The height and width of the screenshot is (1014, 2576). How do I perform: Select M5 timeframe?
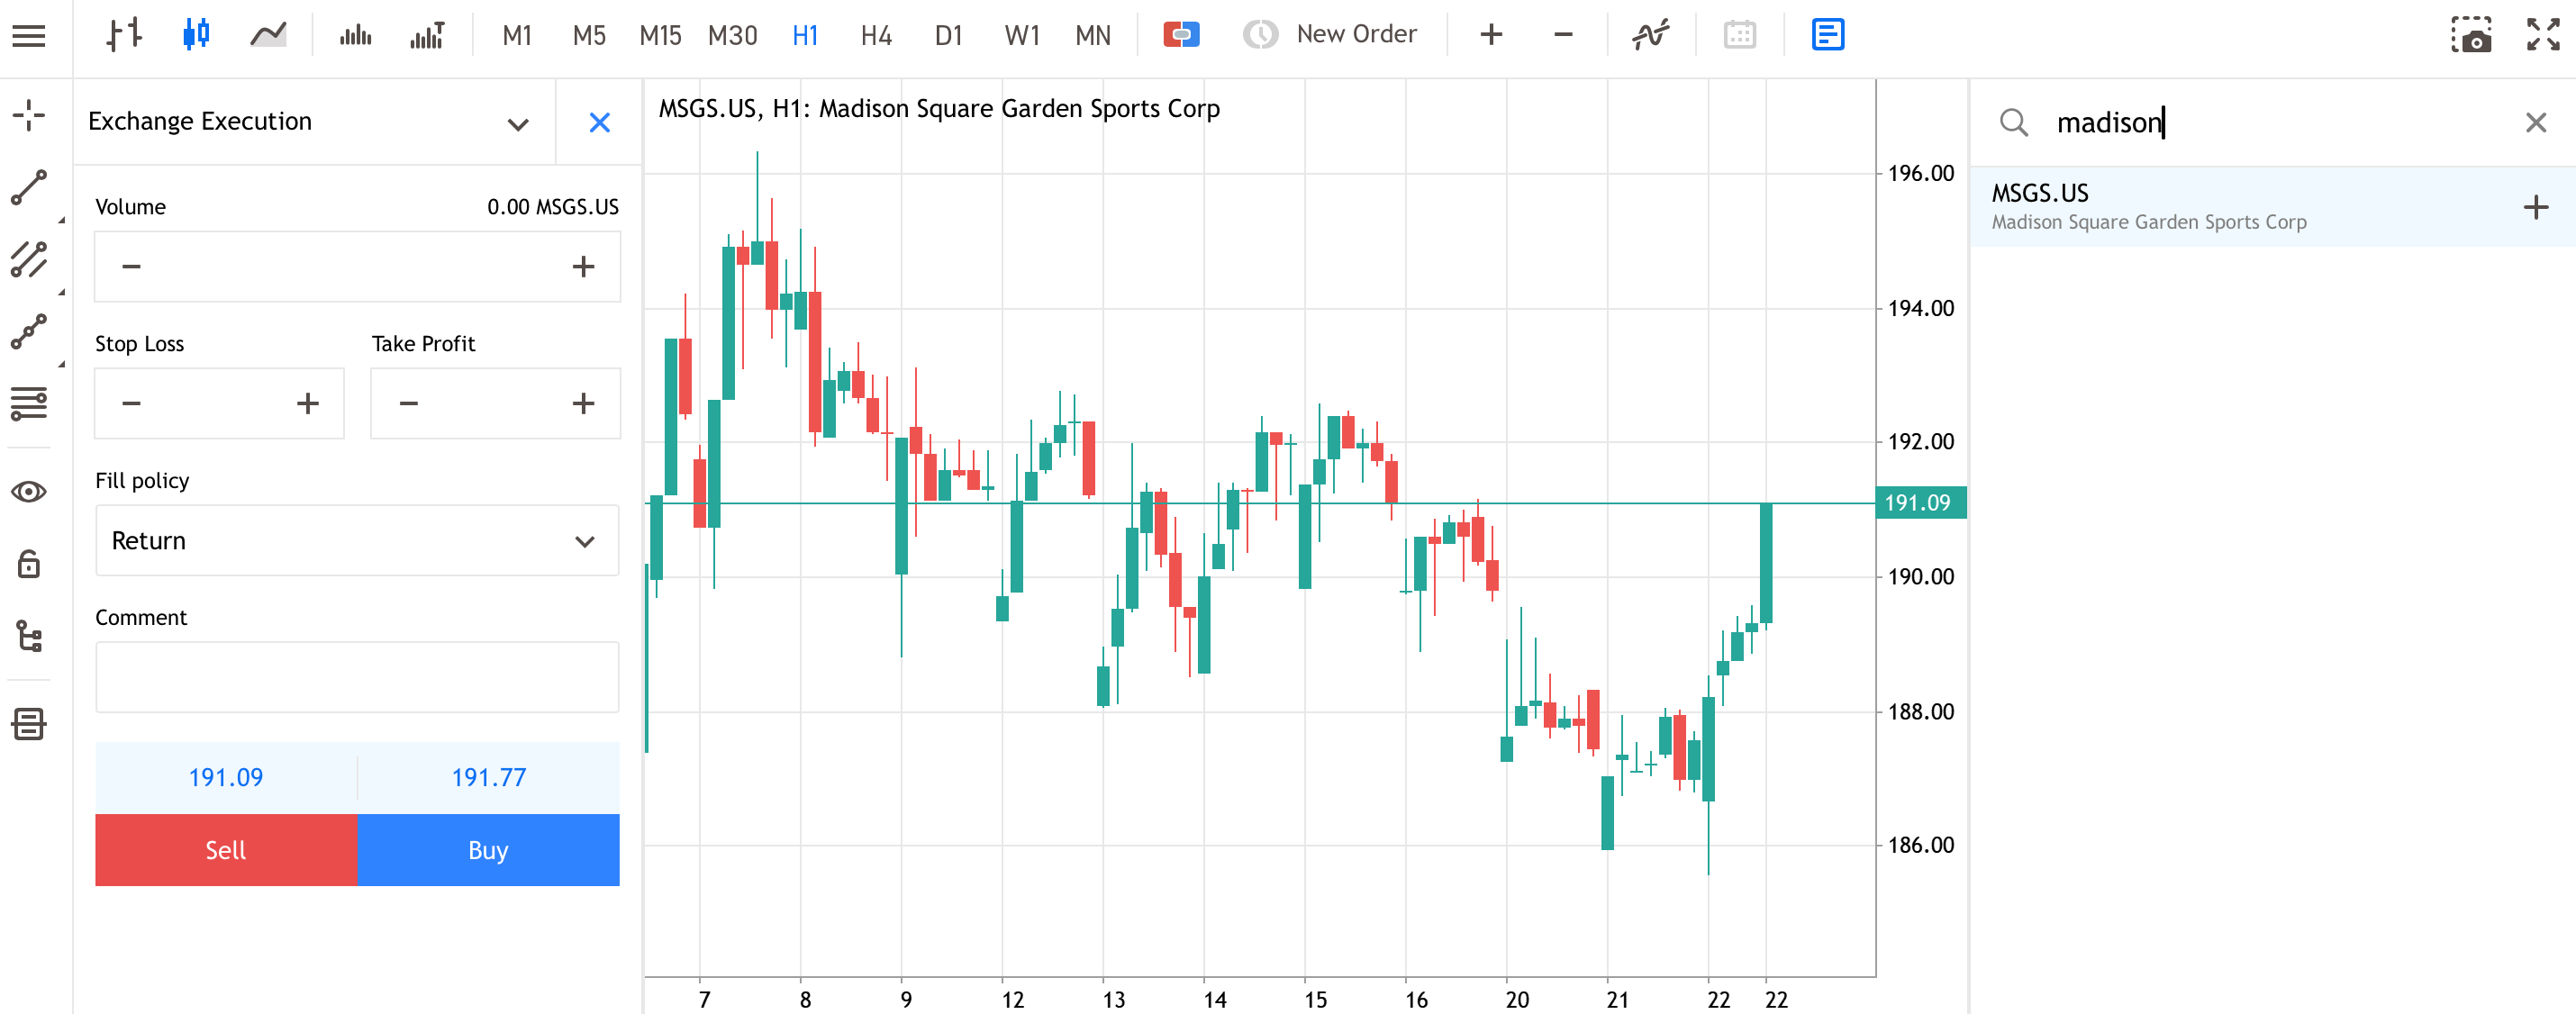(589, 36)
